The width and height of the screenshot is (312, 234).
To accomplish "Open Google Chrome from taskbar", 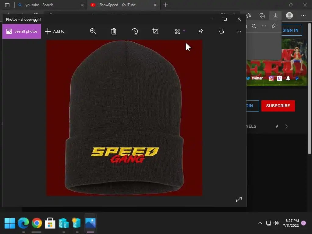I will coord(37,223).
